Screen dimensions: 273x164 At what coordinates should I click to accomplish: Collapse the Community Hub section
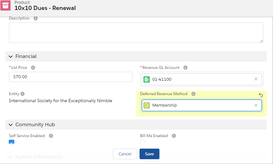click(x=11, y=125)
